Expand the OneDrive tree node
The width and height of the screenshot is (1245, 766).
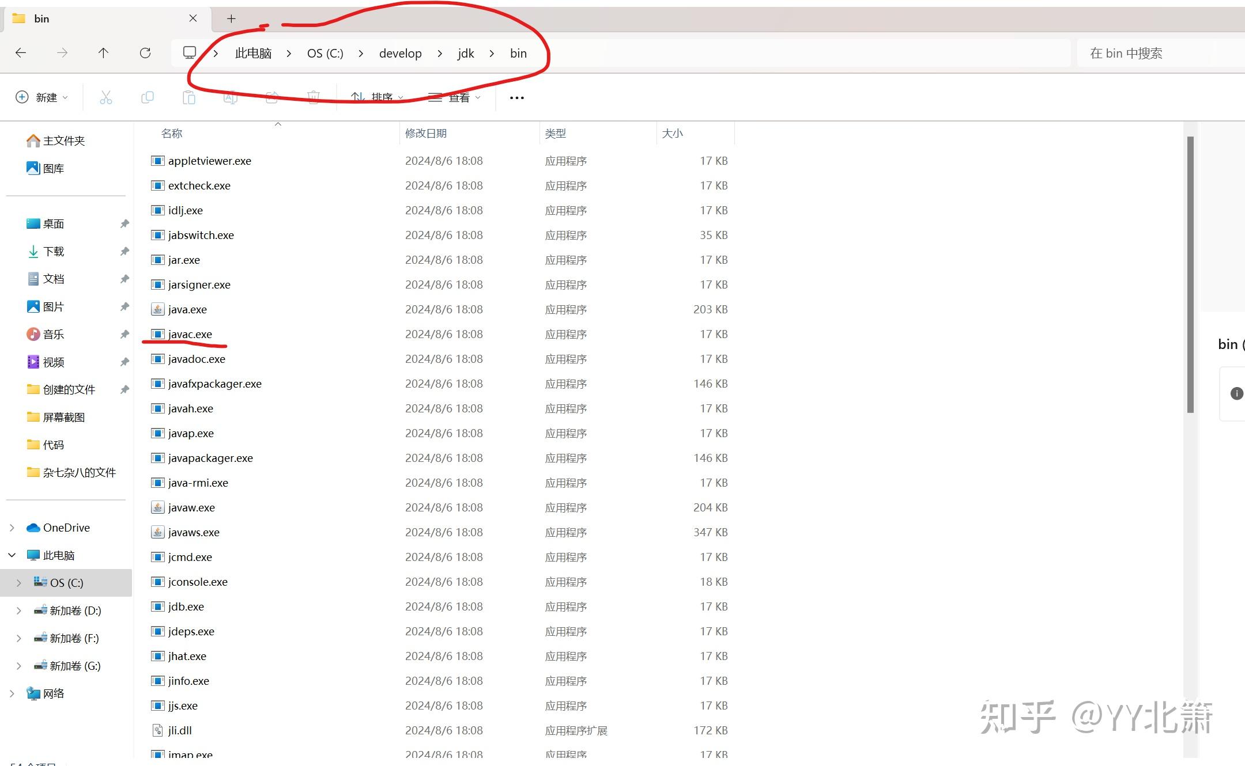coord(12,528)
